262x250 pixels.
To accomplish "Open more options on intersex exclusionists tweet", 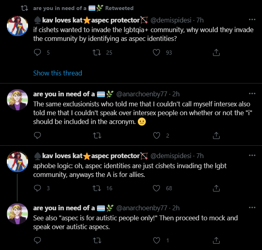I will (x=252, y=93).
